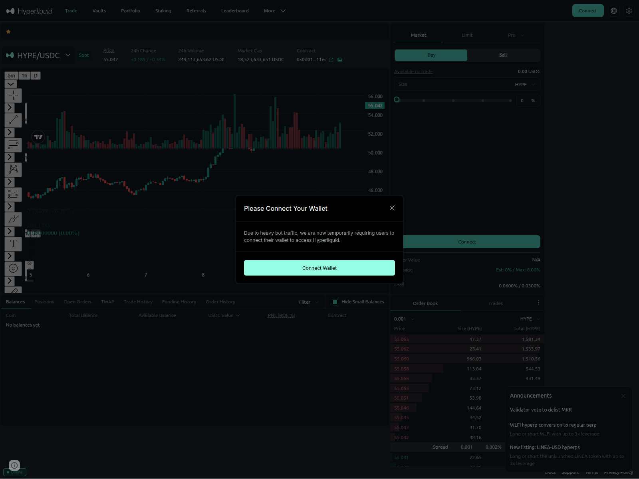Select D chart interval
The image size is (639, 479).
tap(36, 76)
